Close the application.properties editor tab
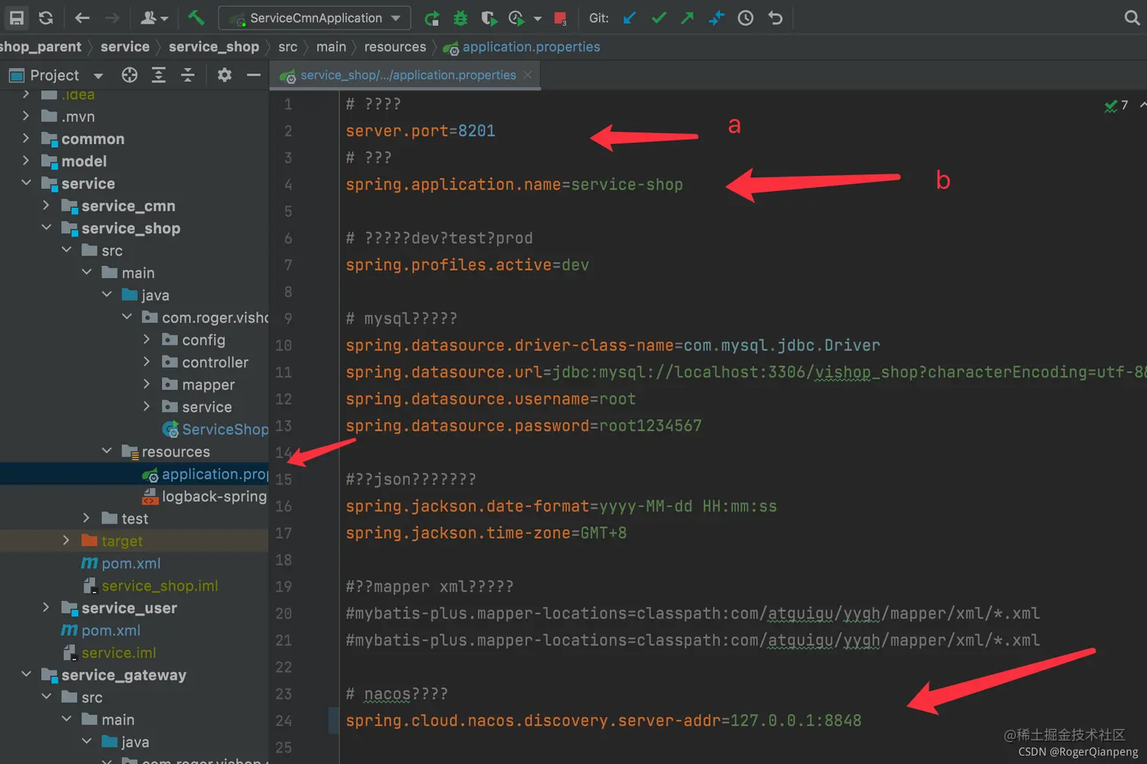Screen dimensions: 1147x764 (528, 75)
